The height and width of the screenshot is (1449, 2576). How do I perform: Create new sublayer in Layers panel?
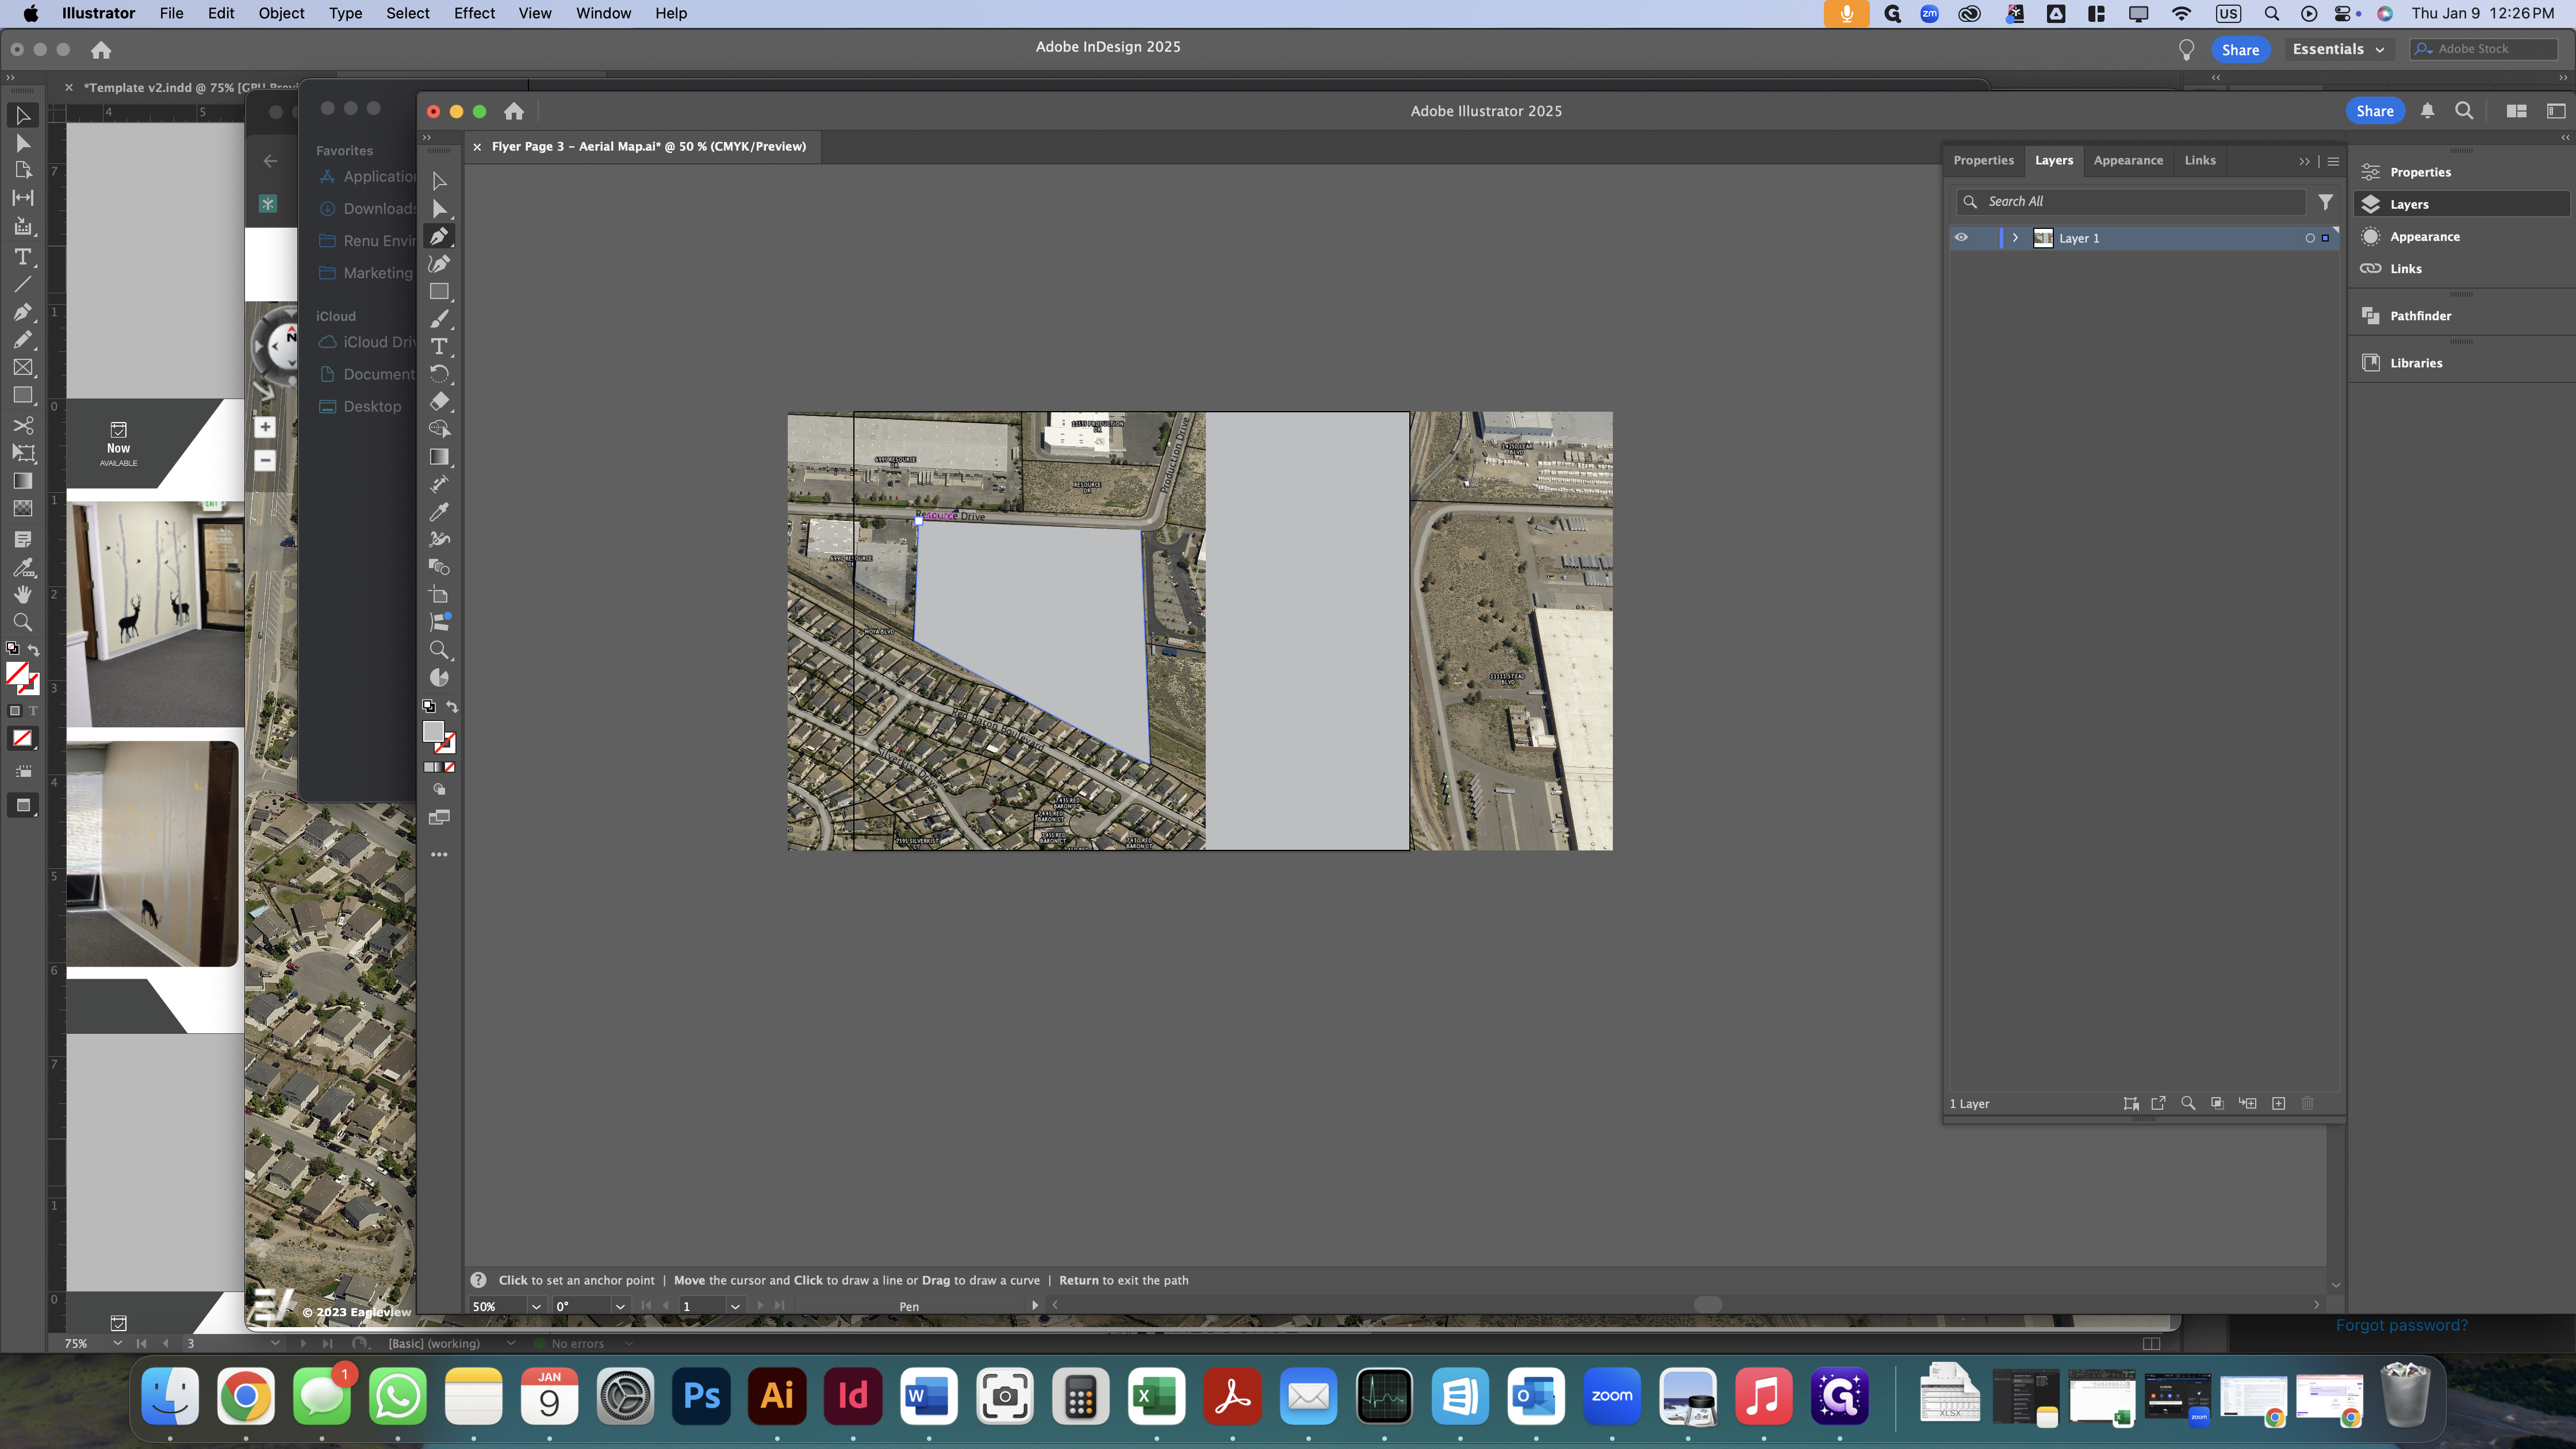tap(2248, 1103)
